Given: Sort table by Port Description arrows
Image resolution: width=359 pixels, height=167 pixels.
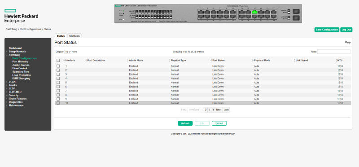Looking at the screenshot, I should click(x=86, y=61).
